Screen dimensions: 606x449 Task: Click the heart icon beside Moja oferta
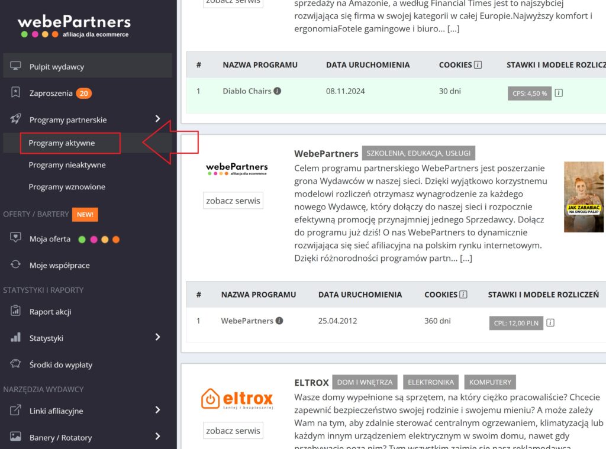(15, 237)
